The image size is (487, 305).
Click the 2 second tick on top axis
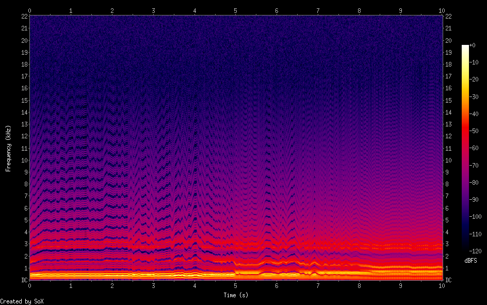coord(112,10)
